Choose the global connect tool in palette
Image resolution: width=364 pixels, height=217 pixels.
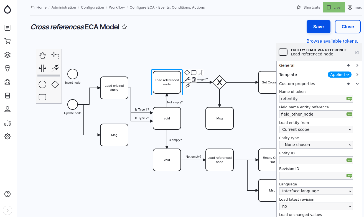(55, 68)
